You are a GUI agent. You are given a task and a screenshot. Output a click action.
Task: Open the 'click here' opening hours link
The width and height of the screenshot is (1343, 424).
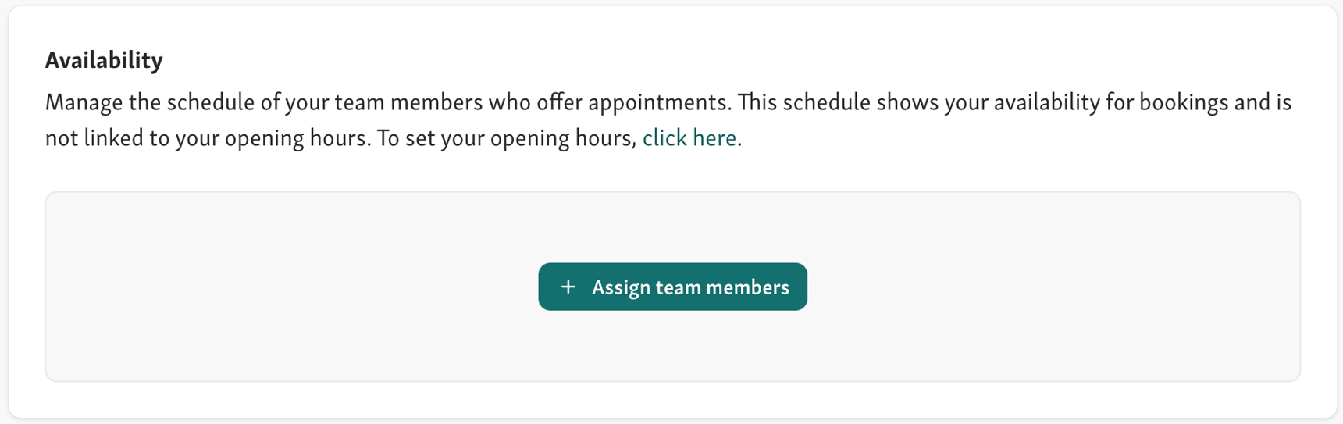[x=689, y=138]
